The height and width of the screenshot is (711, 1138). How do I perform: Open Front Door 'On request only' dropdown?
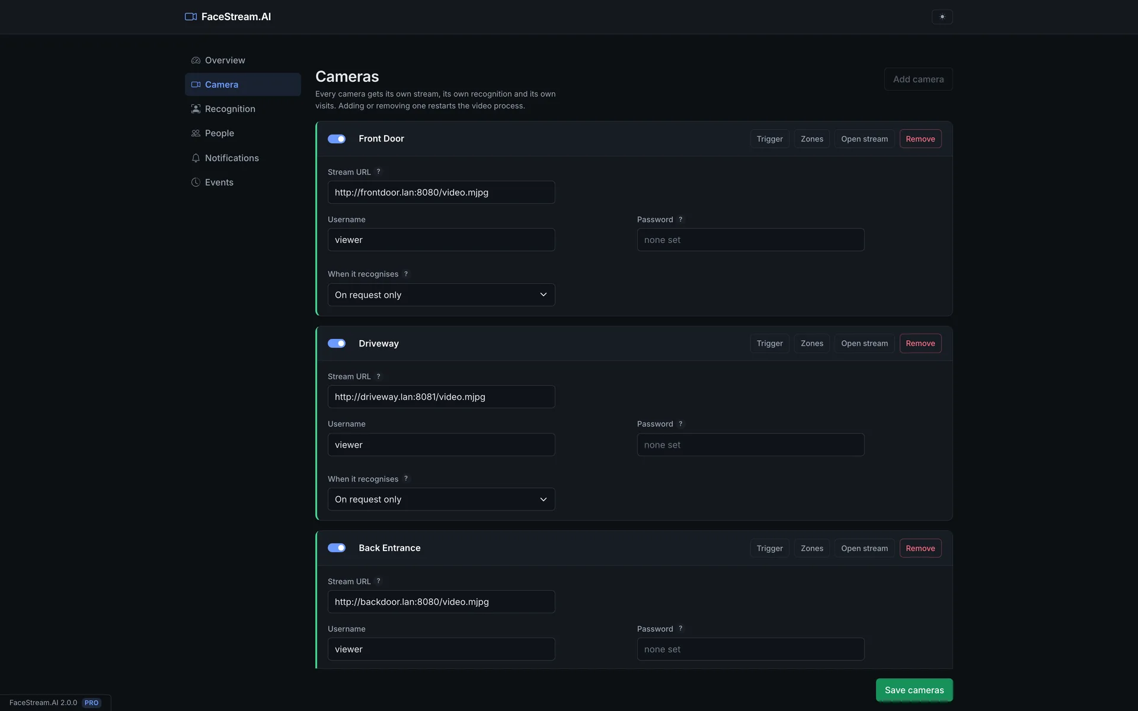coord(441,295)
